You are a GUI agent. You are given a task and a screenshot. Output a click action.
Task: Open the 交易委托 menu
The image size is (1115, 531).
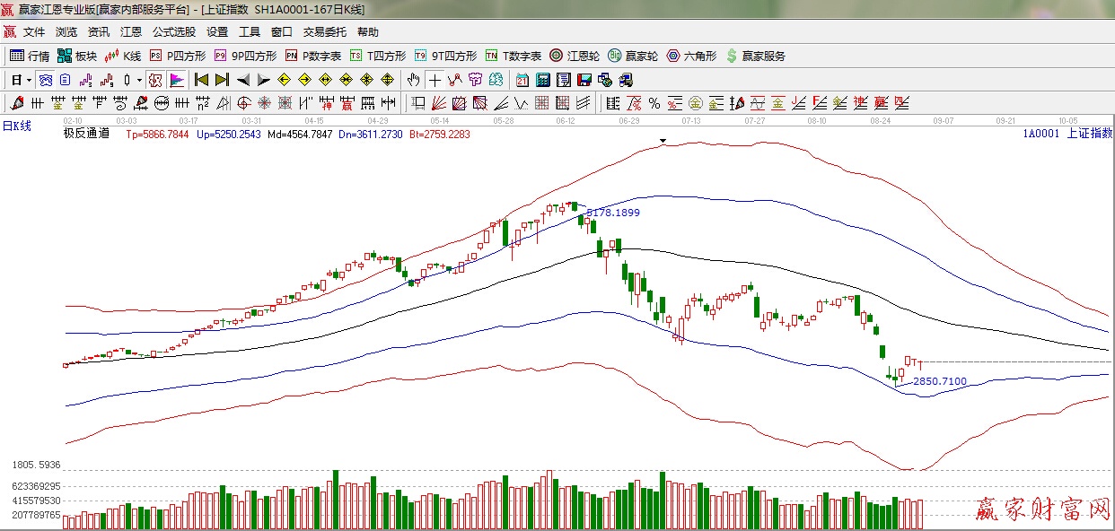tap(324, 32)
